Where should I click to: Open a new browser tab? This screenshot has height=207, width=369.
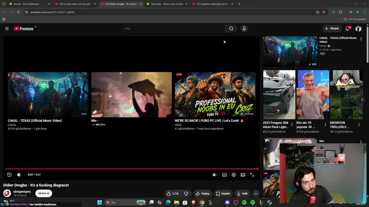(239, 4)
